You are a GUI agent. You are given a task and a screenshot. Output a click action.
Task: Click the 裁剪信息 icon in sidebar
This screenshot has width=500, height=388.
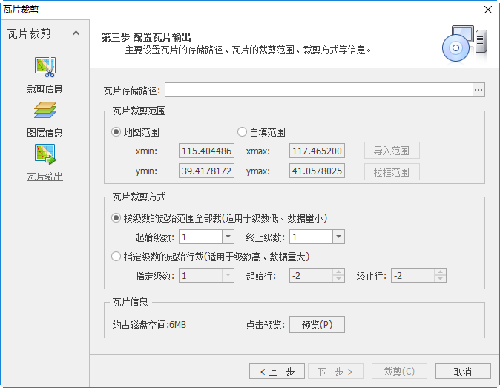point(45,67)
